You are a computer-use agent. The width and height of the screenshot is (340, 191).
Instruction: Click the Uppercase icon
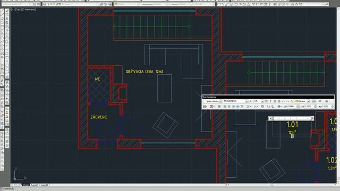268,106
